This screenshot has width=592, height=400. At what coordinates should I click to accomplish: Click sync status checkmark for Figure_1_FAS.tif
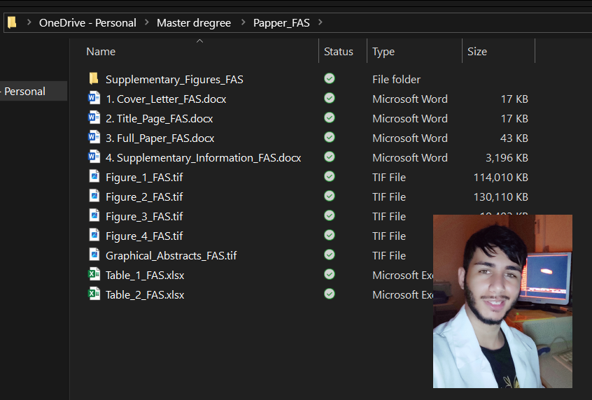[330, 176]
